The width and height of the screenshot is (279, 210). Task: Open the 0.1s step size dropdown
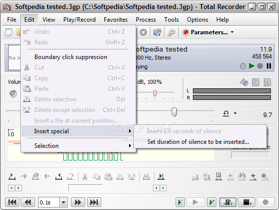(63, 202)
